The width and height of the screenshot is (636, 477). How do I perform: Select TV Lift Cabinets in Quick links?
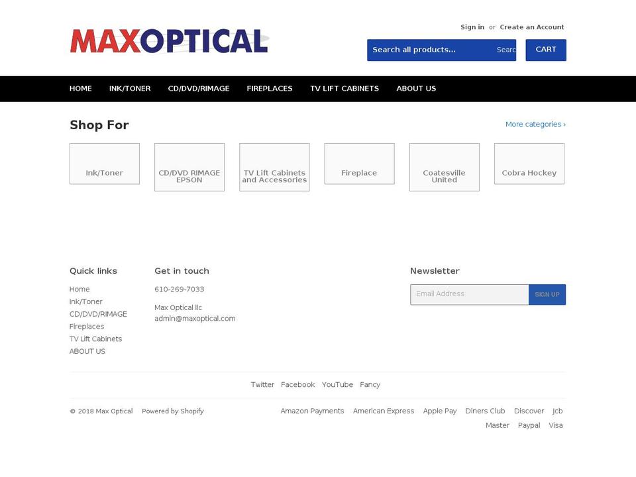tap(95, 339)
